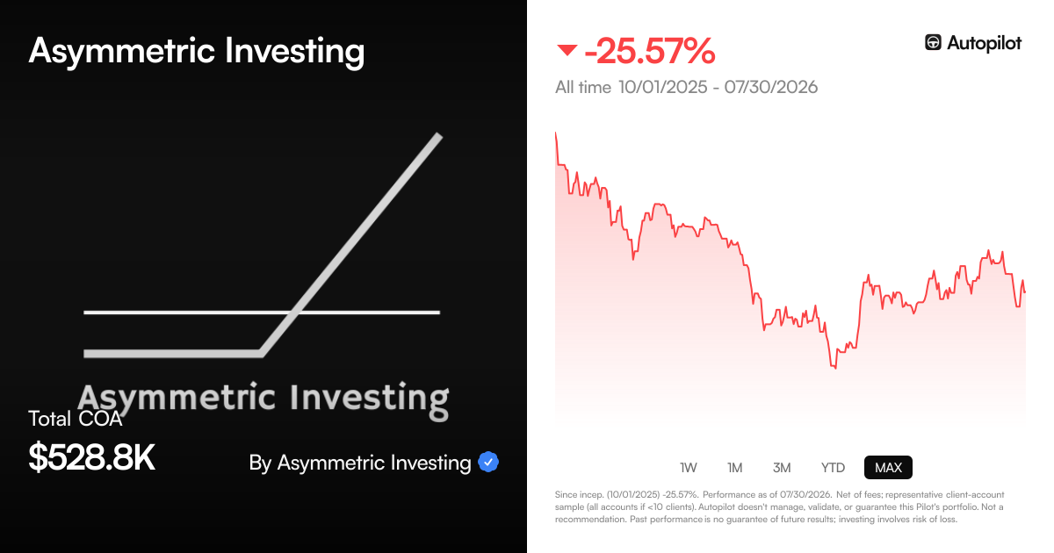The height and width of the screenshot is (553, 1054).
Task: Click the gray Asymmetric Investing logo caption
Action: (x=263, y=398)
